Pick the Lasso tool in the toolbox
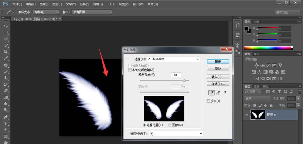Viewport: 303px width, 144px height. pos(5,39)
